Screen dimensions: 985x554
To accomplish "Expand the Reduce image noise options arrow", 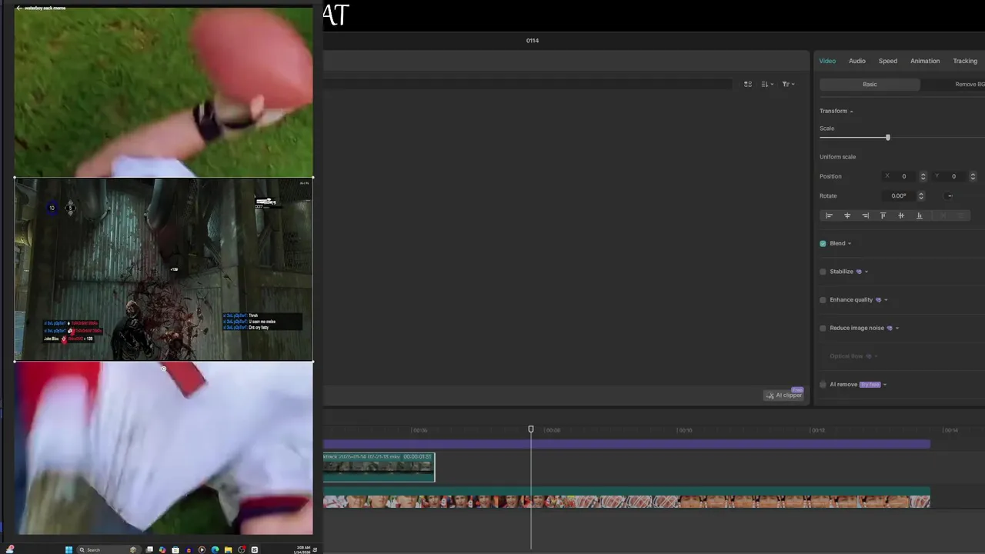I will coord(897,329).
